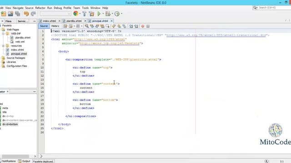Minimize the Navigator panel
This screenshot has height=163, width=291.
[x=35, y=91]
